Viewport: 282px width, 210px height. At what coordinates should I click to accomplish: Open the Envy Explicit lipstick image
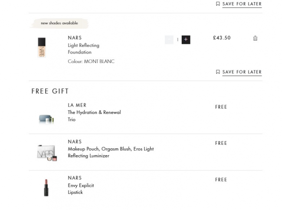[46, 187]
